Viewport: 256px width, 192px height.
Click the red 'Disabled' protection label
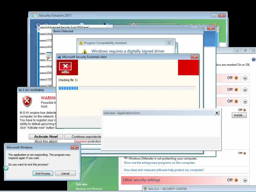(80, 141)
